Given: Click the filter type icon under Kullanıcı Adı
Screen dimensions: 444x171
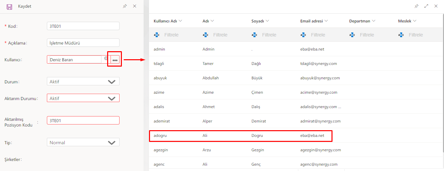Looking at the screenshot, I should tap(156, 35).
